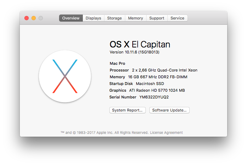Click startup disk value Macintosh SSD
This screenshot has width=247, height=165.
pos(150,84)
